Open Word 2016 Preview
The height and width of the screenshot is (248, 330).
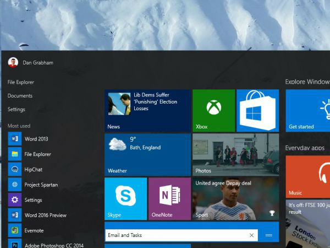[45, 215]
